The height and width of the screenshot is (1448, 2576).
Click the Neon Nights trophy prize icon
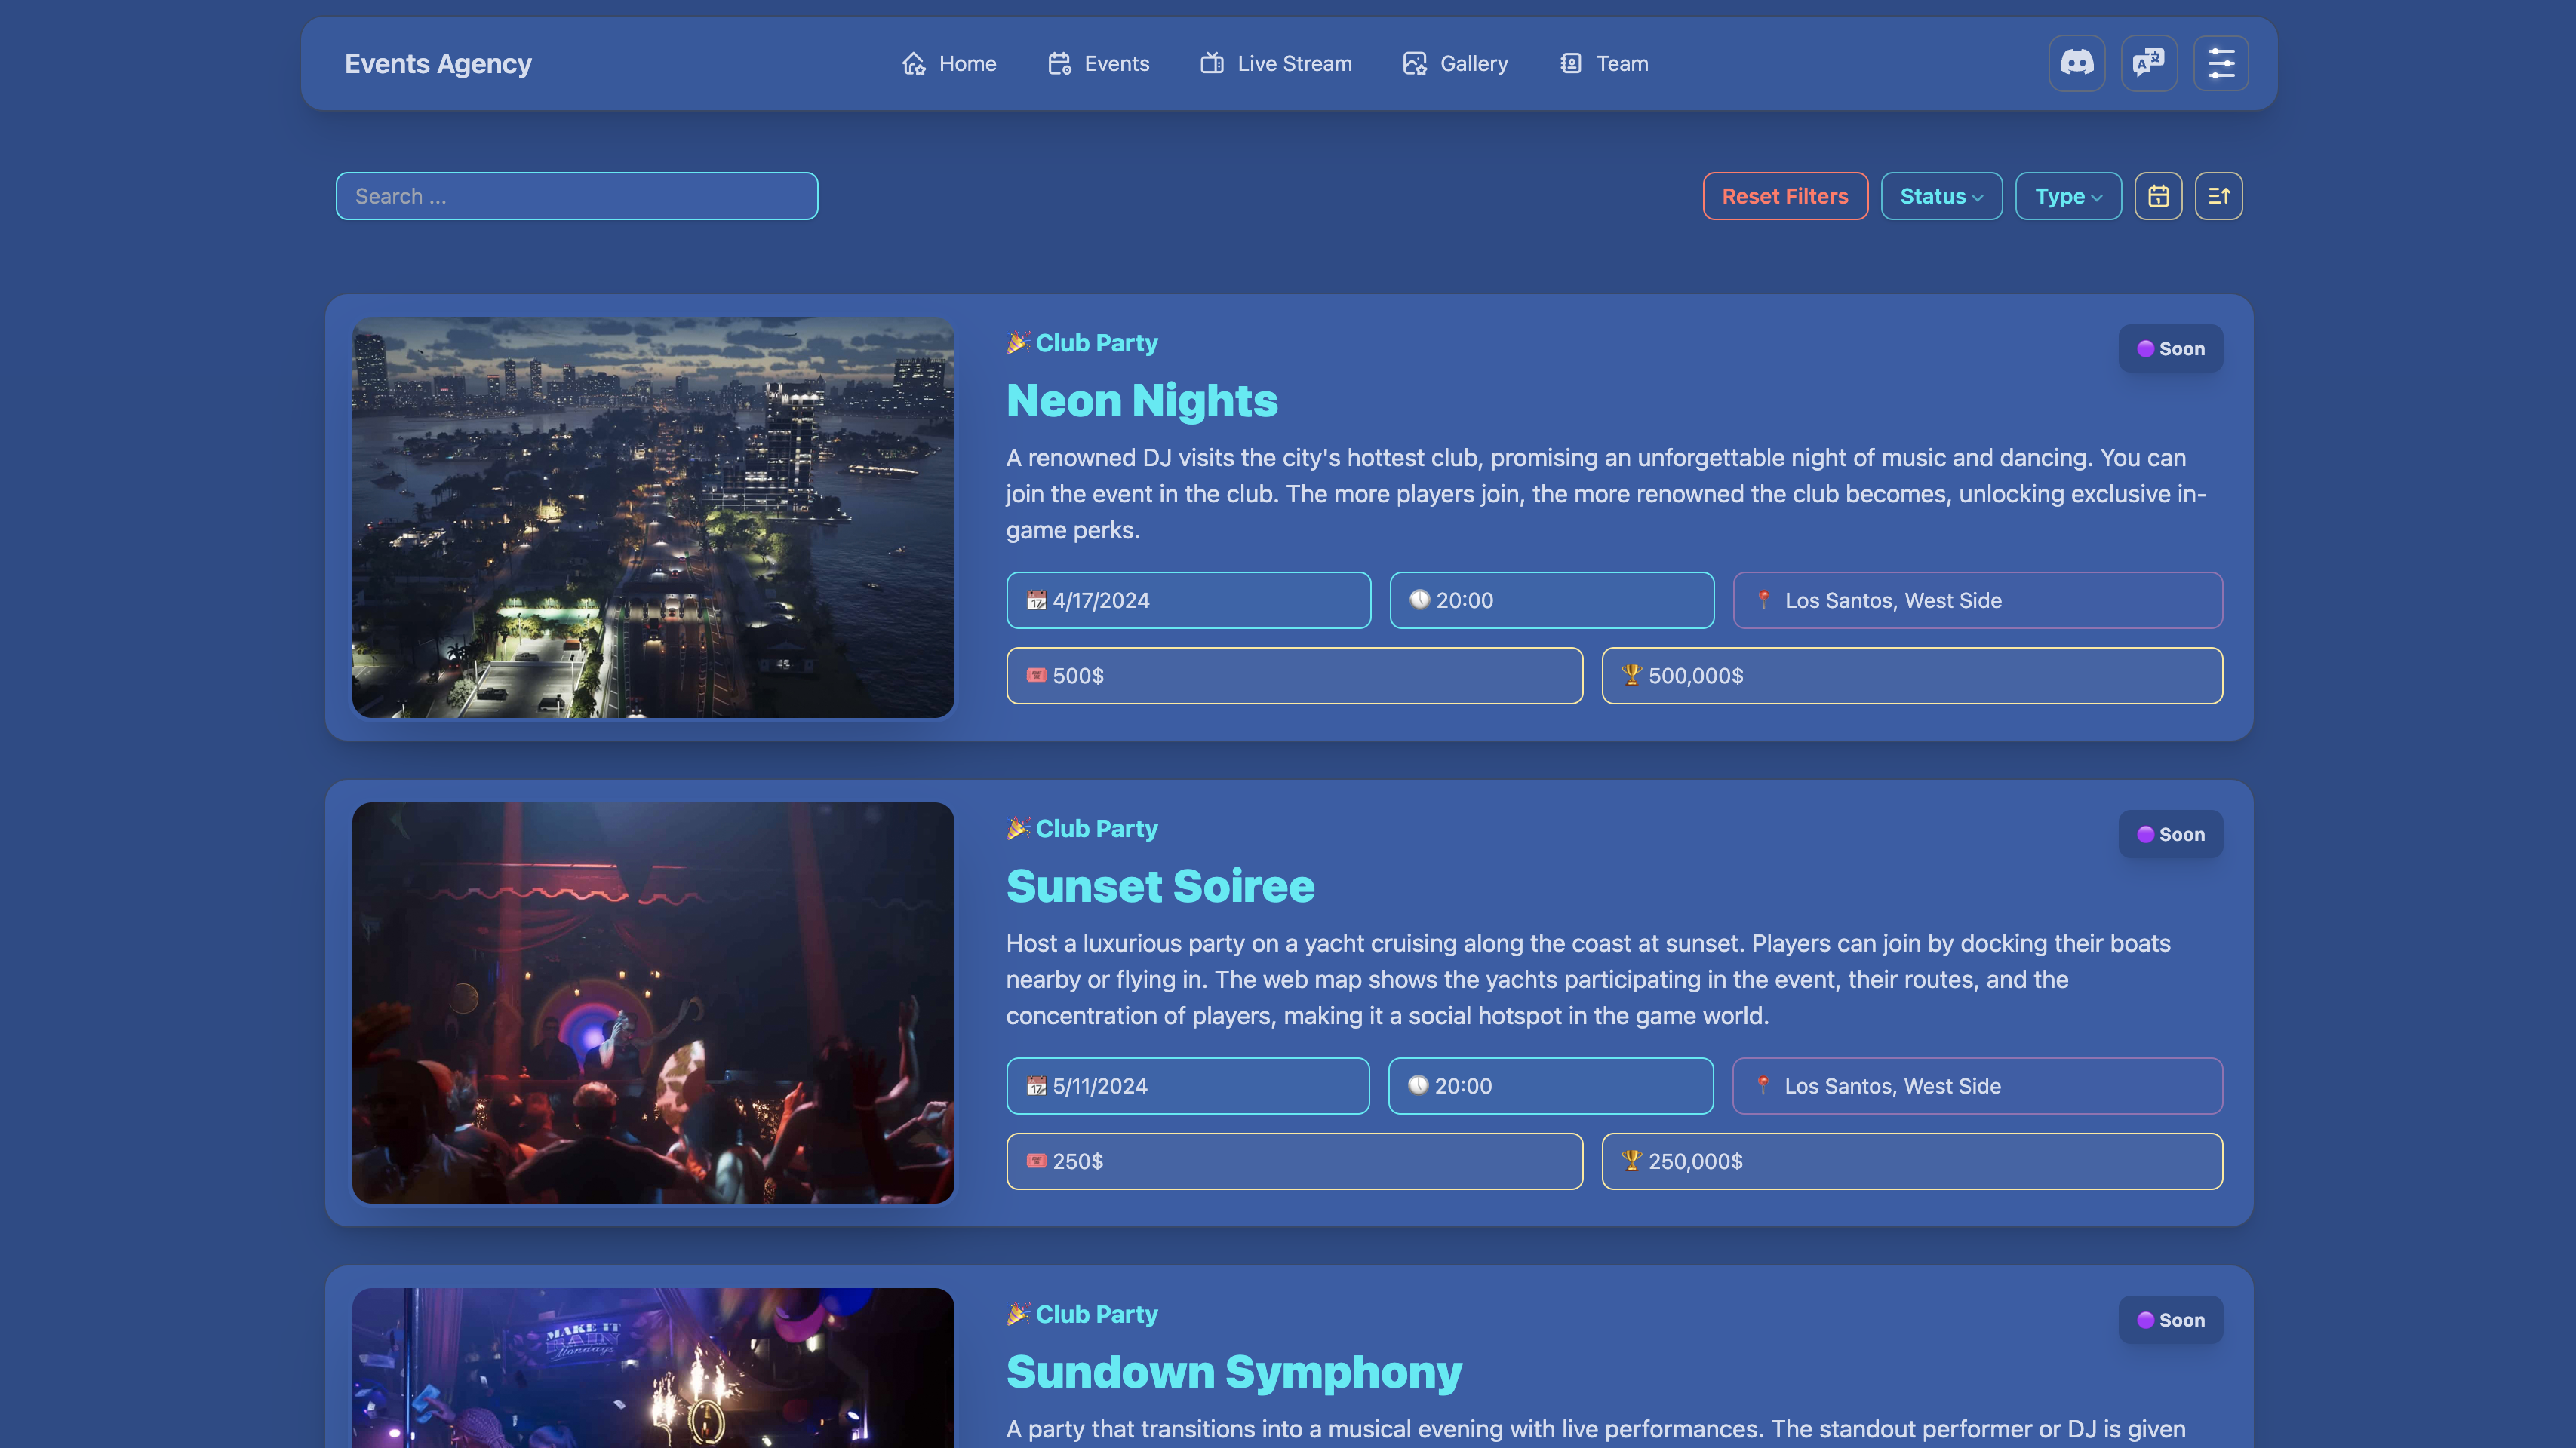click(x=1631, y=674)
